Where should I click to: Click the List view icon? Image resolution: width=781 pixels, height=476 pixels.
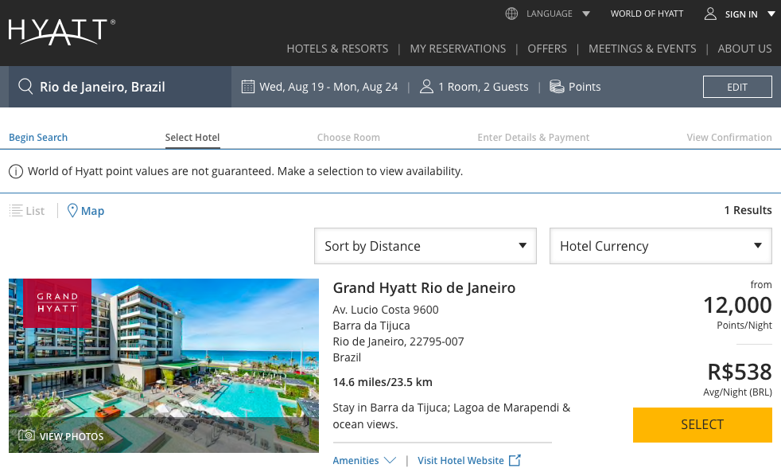coord(16,210)
